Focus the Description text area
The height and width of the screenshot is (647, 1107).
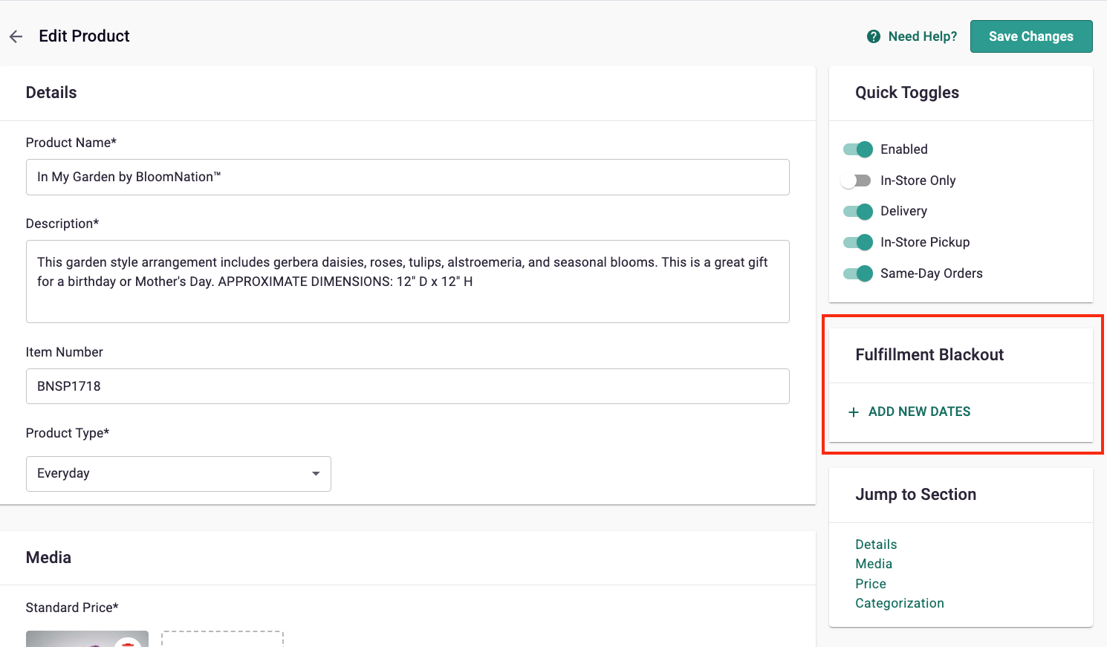click(x=407, y=282)
